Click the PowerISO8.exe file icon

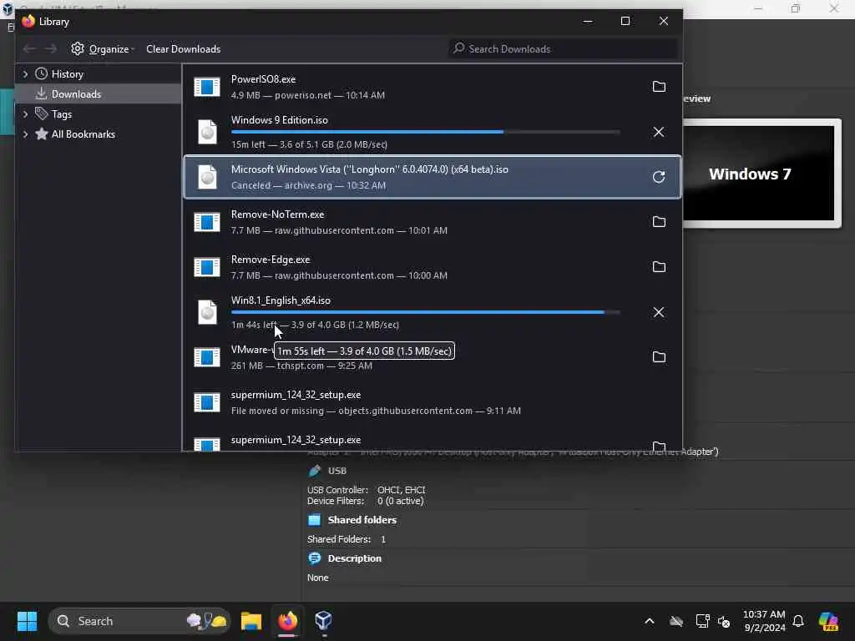tap(207, 87)
